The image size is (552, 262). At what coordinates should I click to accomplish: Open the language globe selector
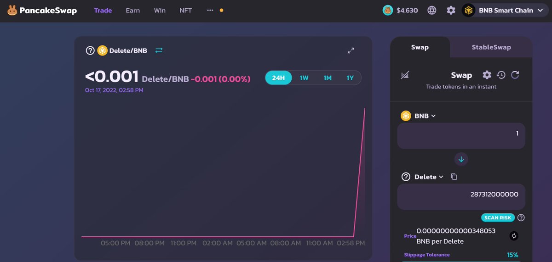point(432,10)
